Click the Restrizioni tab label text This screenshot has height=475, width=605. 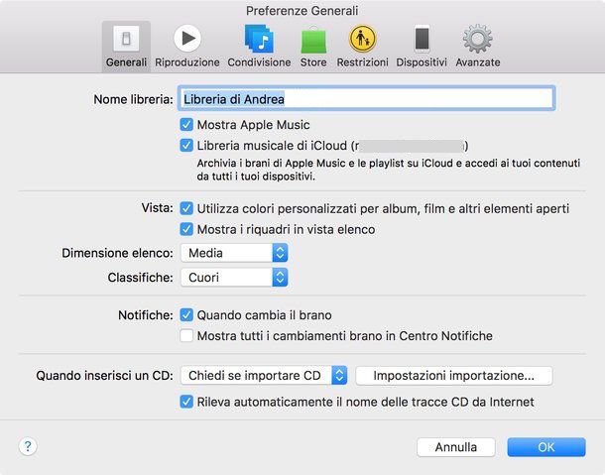point(362,62)
